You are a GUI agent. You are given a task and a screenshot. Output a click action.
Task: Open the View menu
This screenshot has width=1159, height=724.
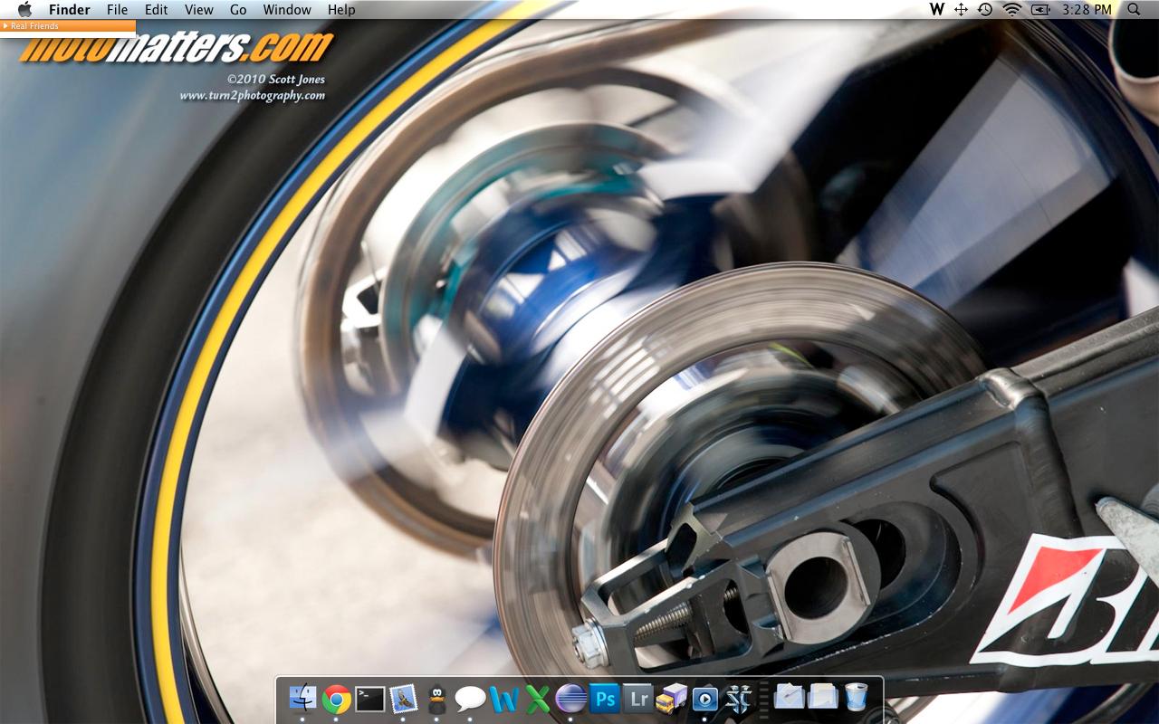[198, 10]
